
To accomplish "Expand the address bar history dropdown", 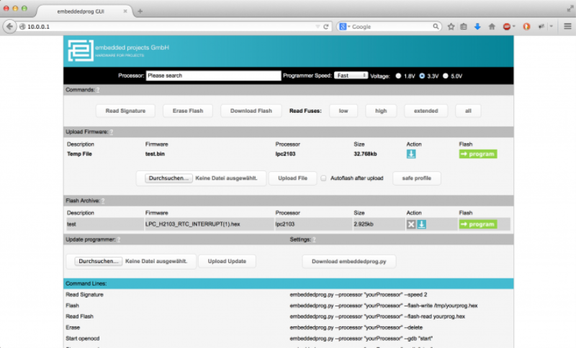I will (x=318, y=27).
